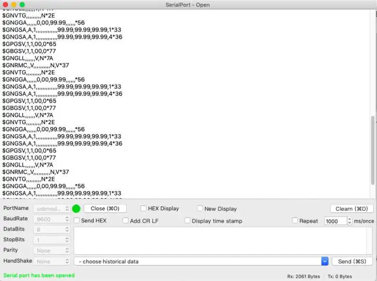The height and width of the screenshot is (281, 377).
Task: Open the HandShake dropdown
Action: (52, 261)
